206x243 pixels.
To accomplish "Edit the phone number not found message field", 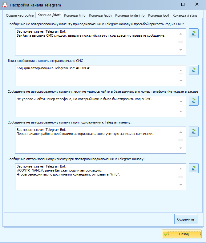I will click(100, 106).
